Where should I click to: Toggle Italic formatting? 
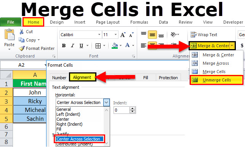tap(72, 46)
